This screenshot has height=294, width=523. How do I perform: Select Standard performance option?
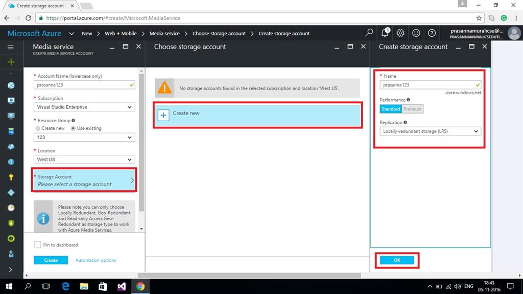tap(391, 109)
